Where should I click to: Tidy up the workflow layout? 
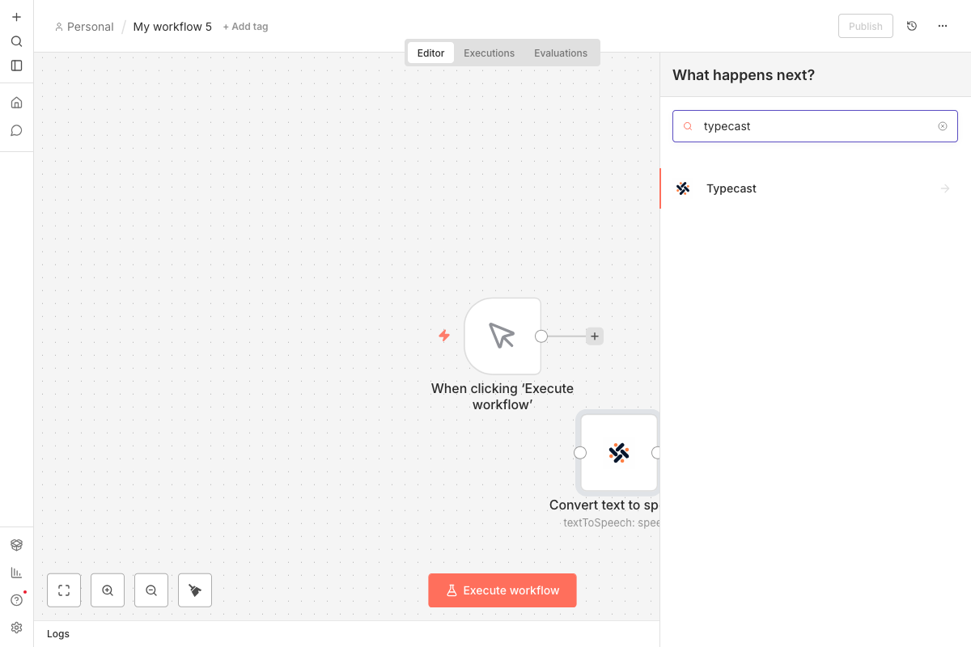pyautogui.click(x=194, y=590)
